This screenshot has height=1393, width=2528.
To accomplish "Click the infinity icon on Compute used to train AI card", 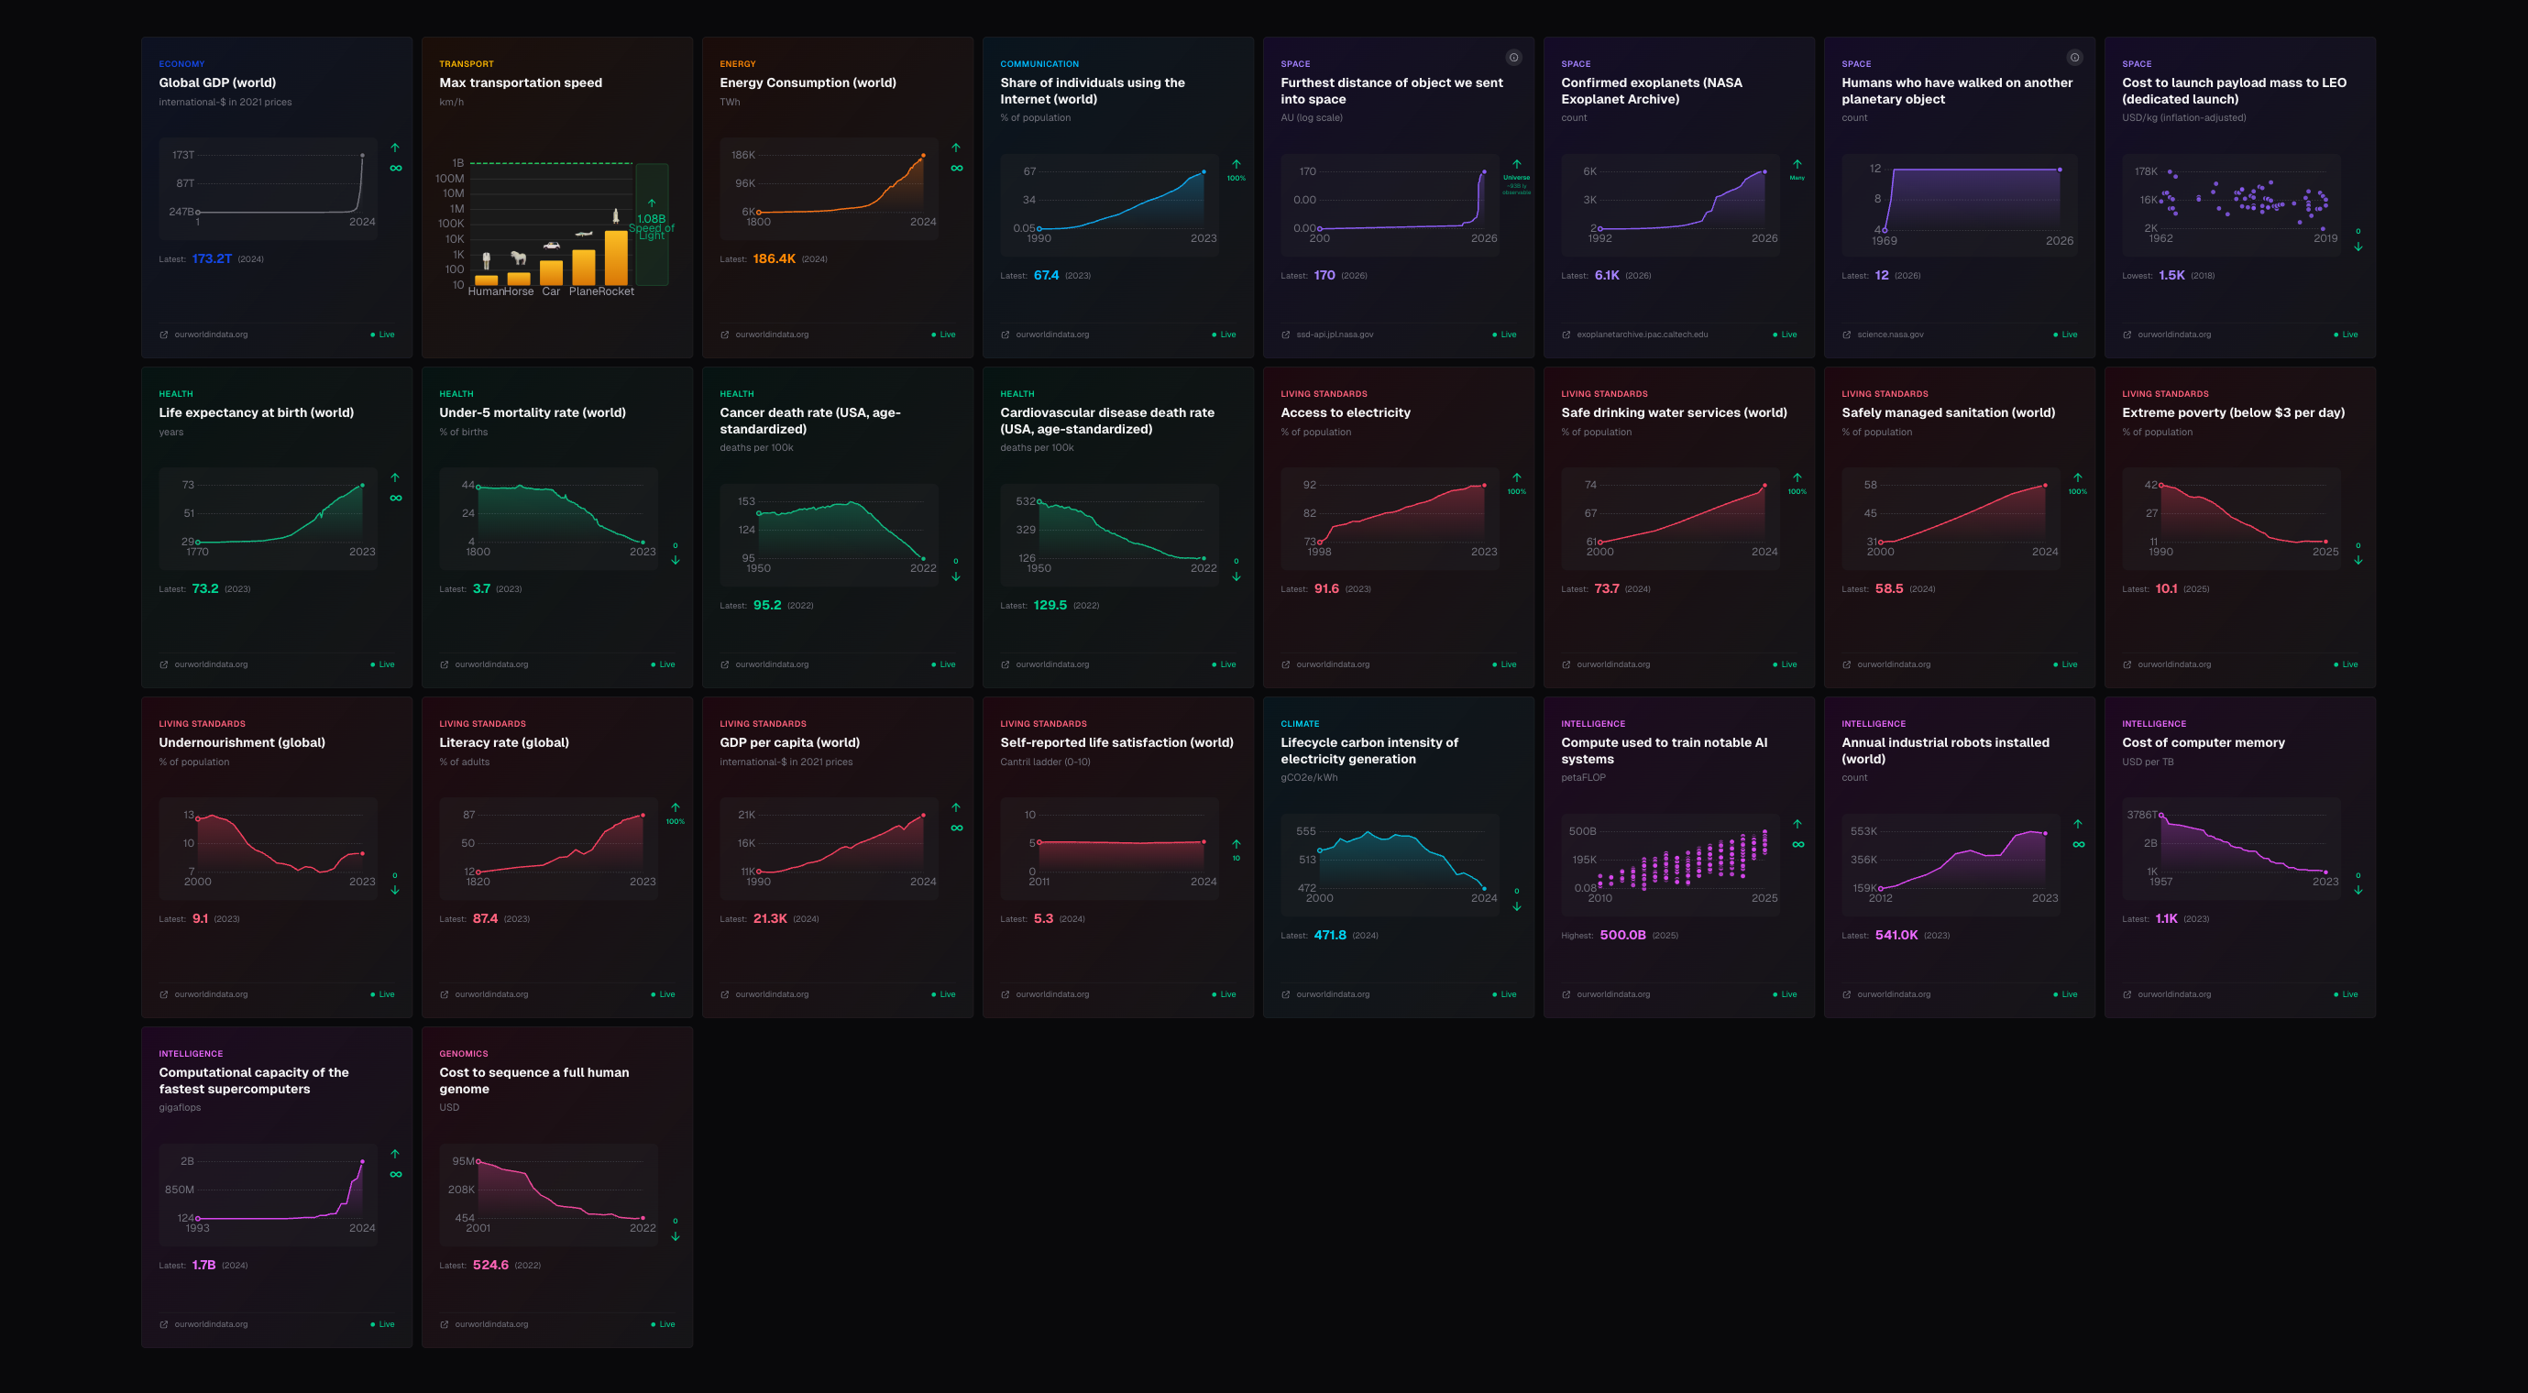I will tap(1797, 844).
